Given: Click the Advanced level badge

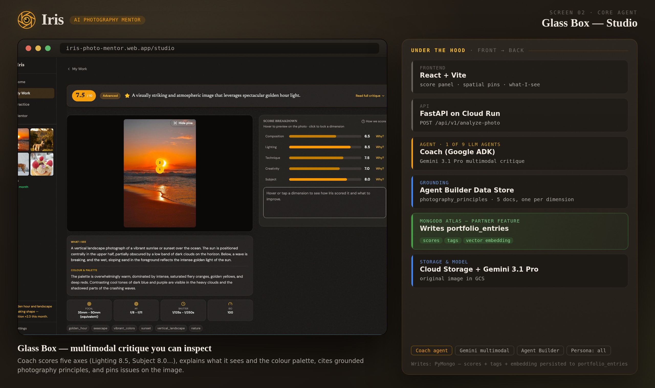Looking at the screenshot, I should pos(110,96).
